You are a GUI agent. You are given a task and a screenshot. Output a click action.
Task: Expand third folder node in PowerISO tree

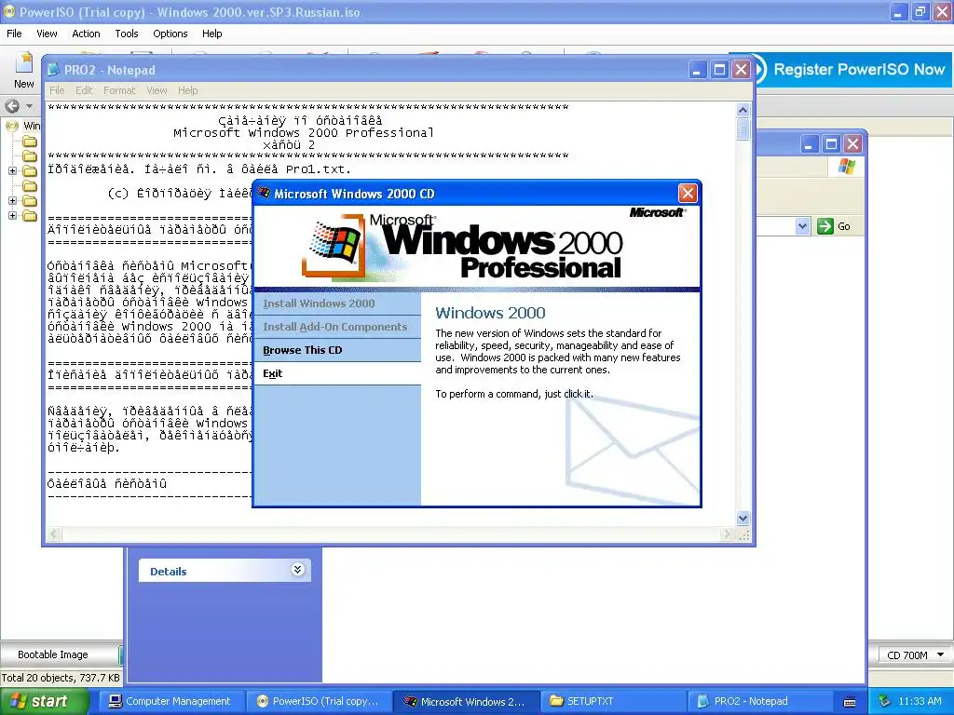12,171
